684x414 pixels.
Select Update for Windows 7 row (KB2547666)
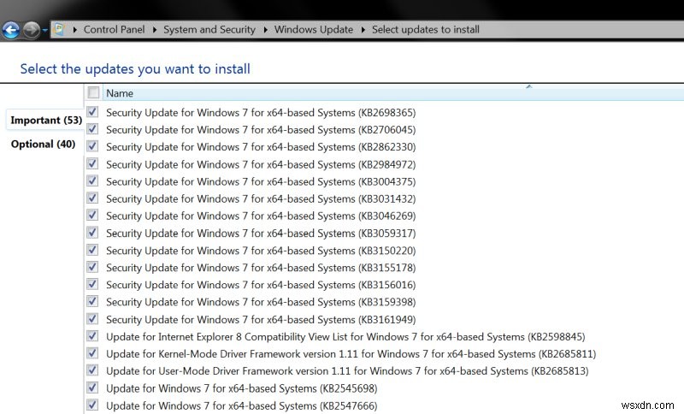(242, 405)
